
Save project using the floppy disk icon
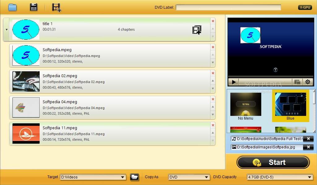[x=33, y=7]
